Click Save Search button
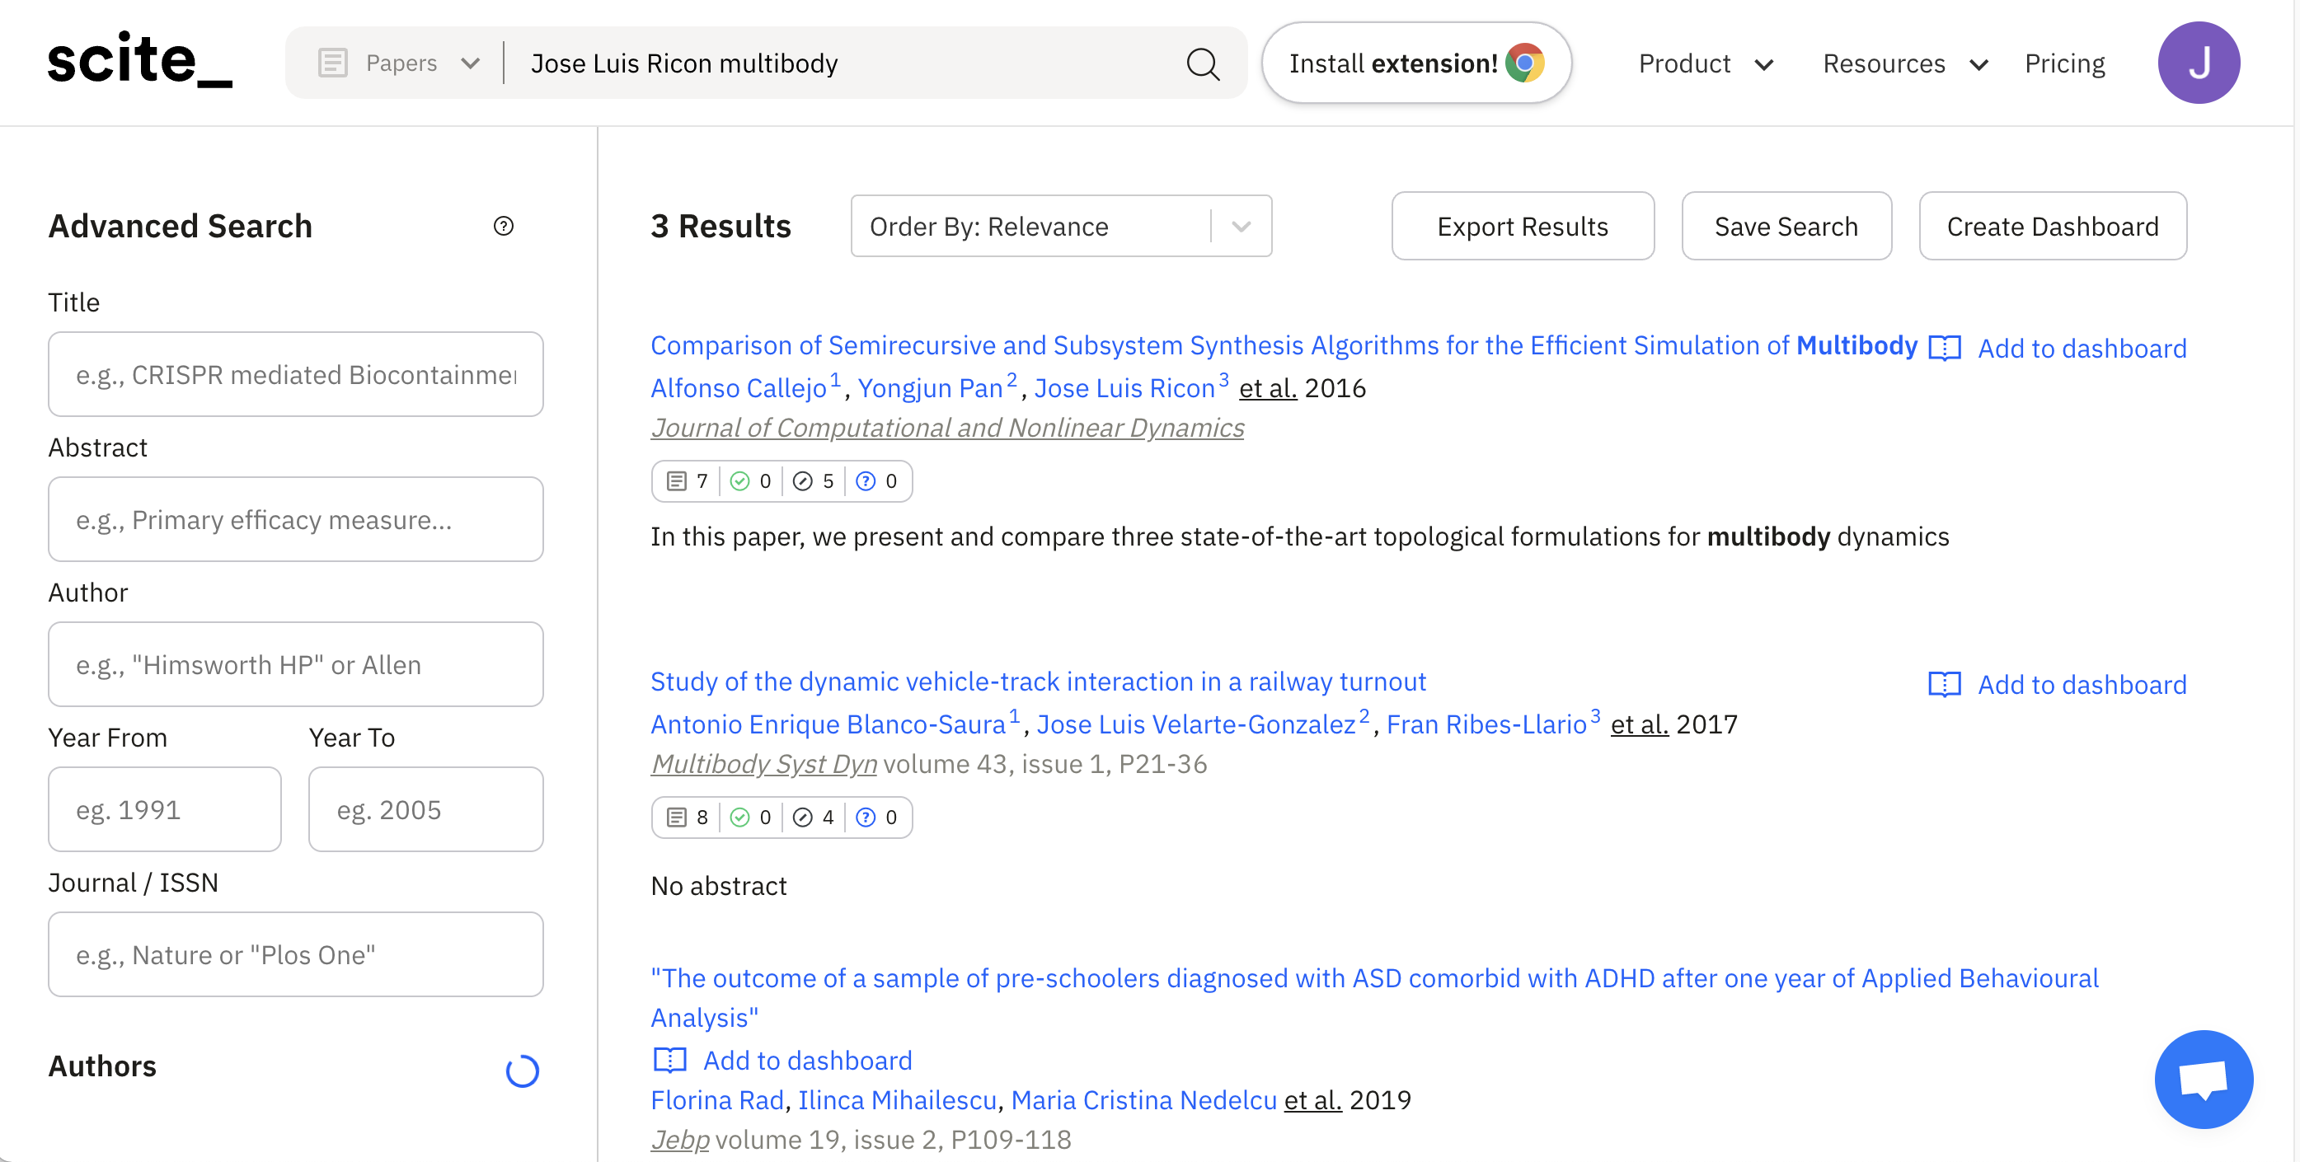Viewport: 2300px width, 1162px height. tap(1786, 225)
